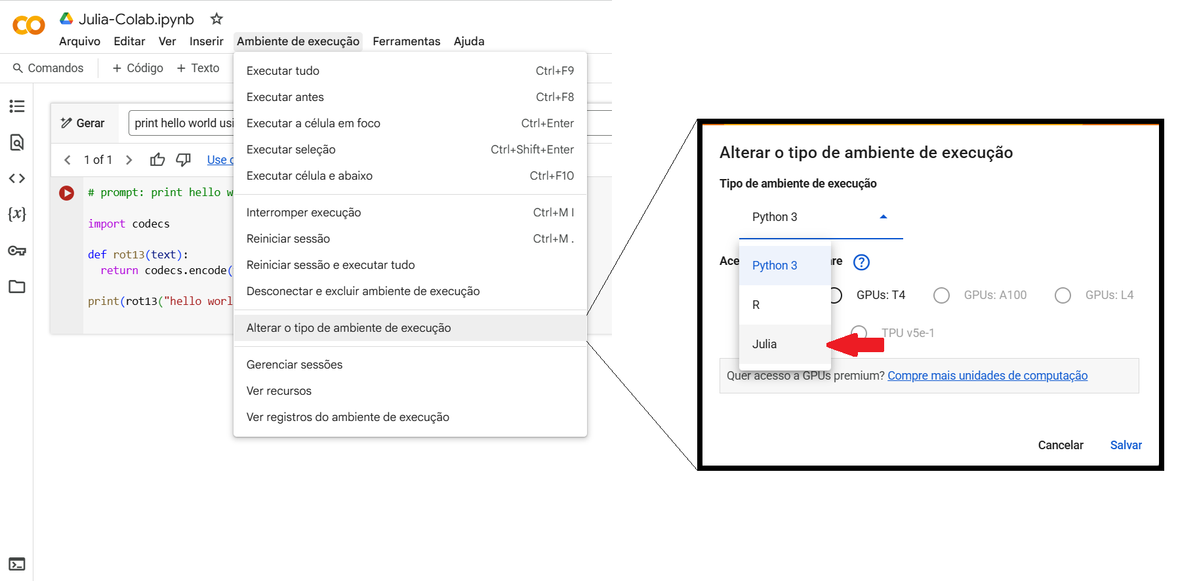Open the files folder icon in sidebar
This screenshot has height=581, width=1199.
click(17, 287)
